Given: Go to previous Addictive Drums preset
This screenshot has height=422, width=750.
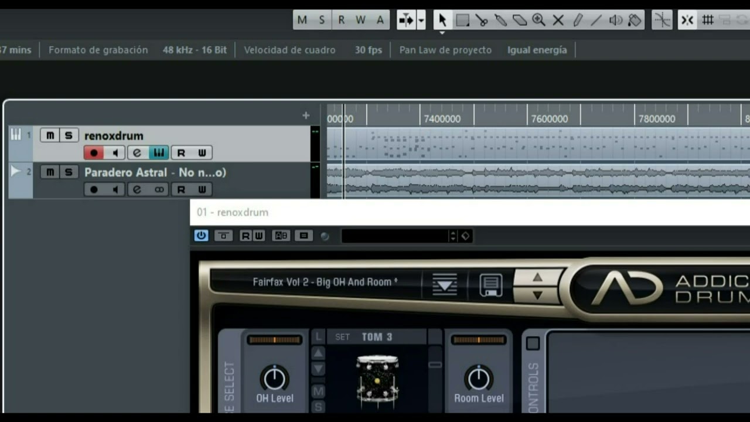Looking at the screenshot, I should pos(537,277).
